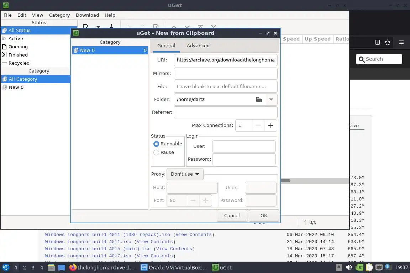Select All Category in the sidebar
Viewport: 410px width, 273px height.
36,79
